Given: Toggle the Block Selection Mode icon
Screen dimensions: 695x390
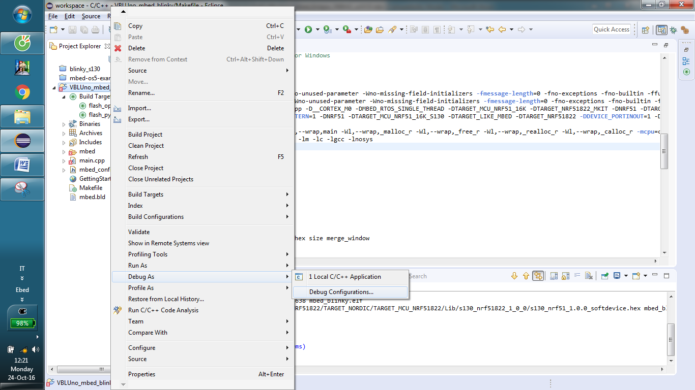Looking at the screenshot, I should coord(425,29).
